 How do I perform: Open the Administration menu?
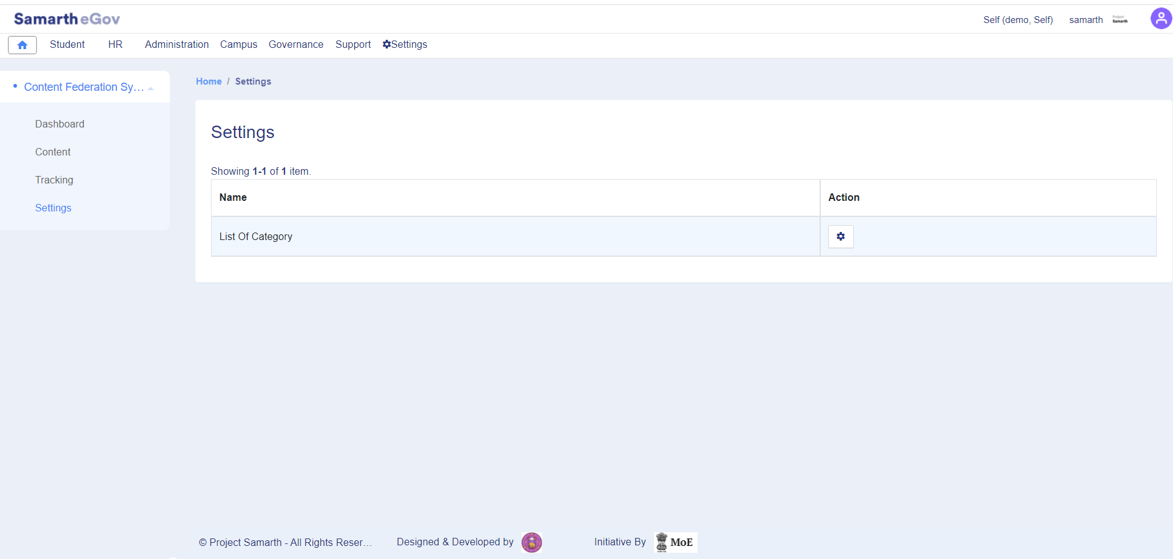point(177,45)
